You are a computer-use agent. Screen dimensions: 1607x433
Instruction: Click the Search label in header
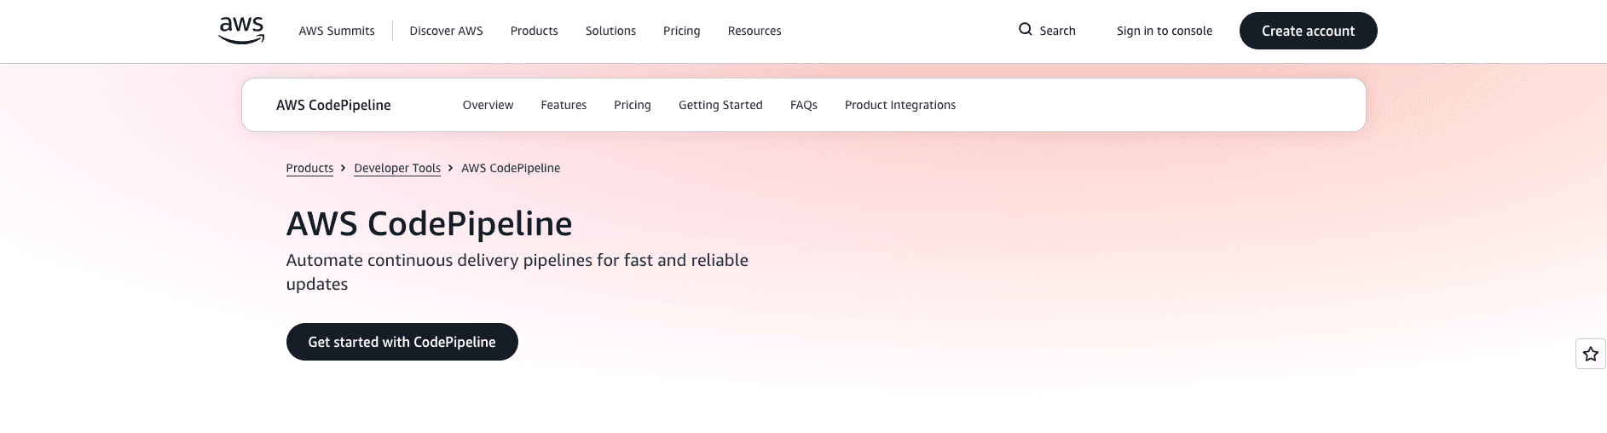pyautogui.click(x=1057, y=31)
